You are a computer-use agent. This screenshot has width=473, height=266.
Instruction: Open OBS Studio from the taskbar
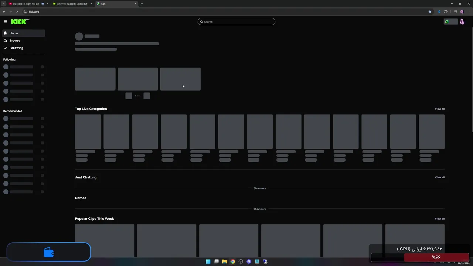[241, 262]
